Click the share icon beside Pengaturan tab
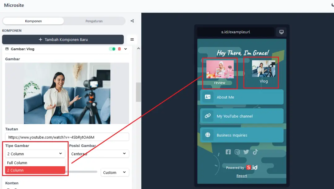 point(132,21)
